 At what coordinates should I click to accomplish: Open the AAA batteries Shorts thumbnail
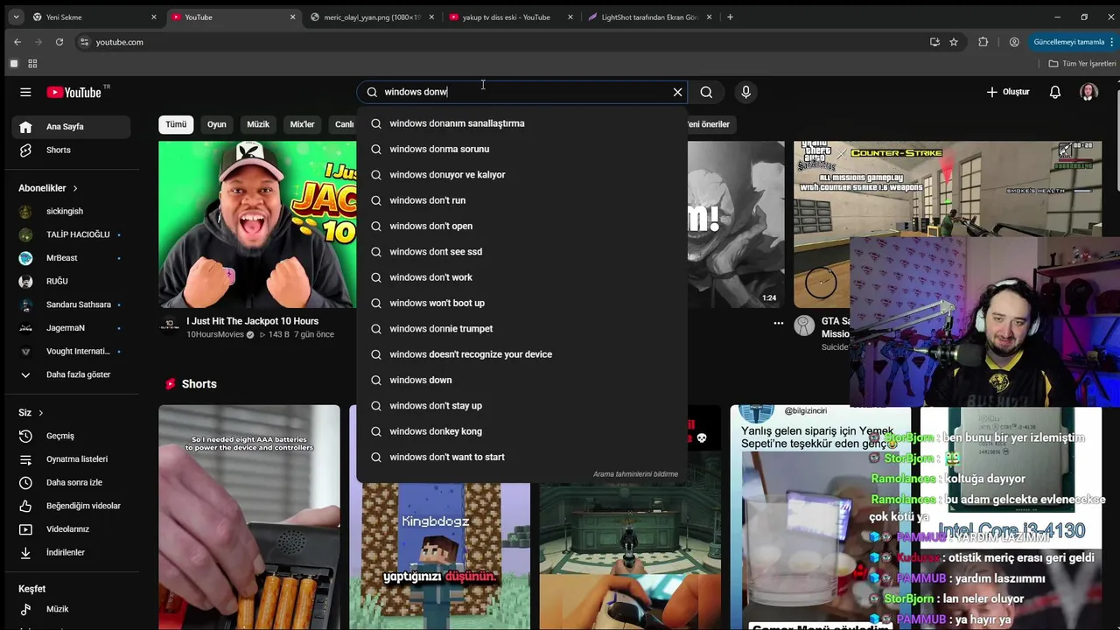(249, 517)
